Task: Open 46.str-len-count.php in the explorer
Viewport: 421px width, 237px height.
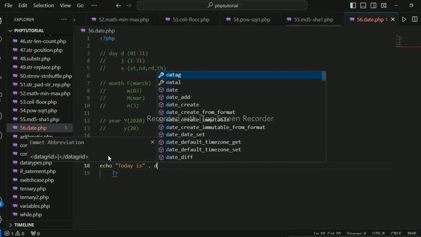Action: click(x=43, y=41)
